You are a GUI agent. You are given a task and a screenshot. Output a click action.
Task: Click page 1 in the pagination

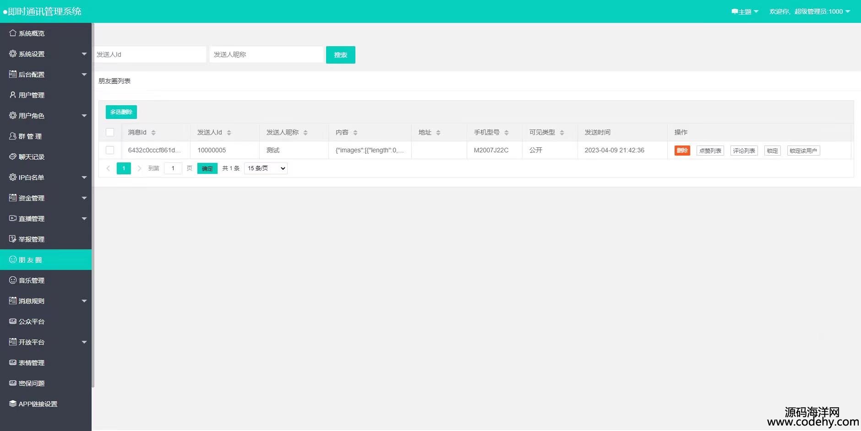[x=124, y=168]
